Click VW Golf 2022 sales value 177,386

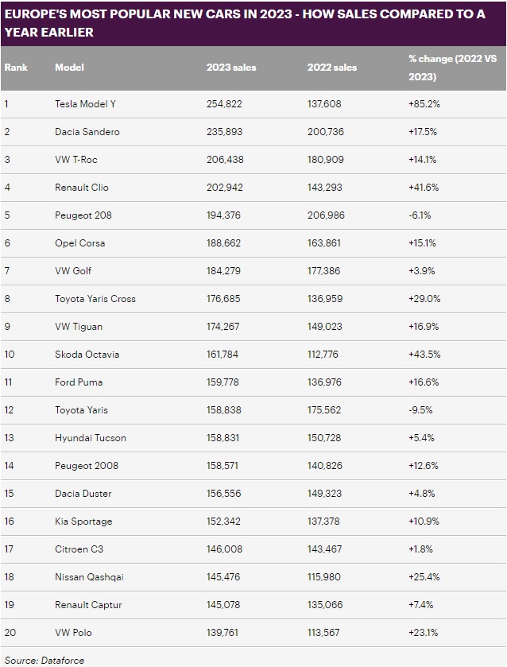(x=323, y=271)
